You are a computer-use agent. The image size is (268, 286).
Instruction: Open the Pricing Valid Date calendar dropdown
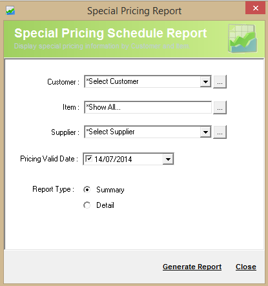point(168,159)
